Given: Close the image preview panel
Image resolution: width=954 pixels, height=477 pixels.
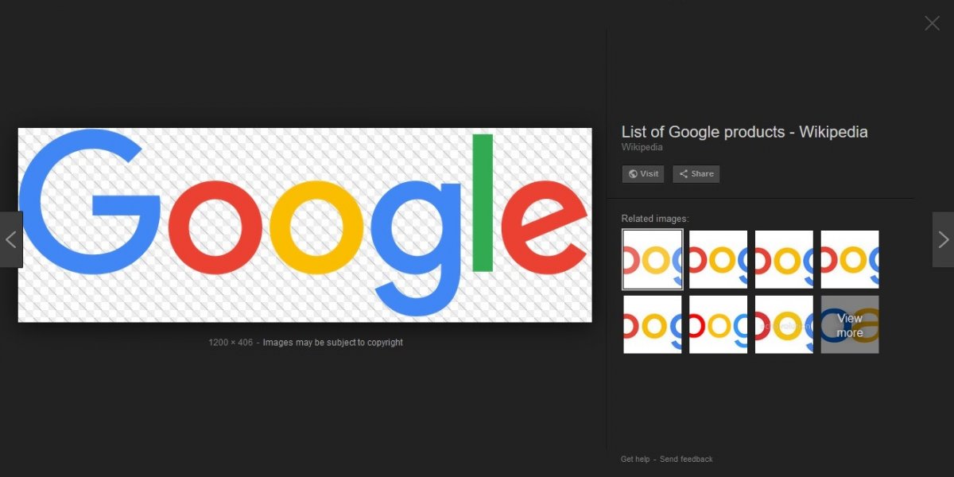Looking at the screenshot, I should tap(932, 23).
